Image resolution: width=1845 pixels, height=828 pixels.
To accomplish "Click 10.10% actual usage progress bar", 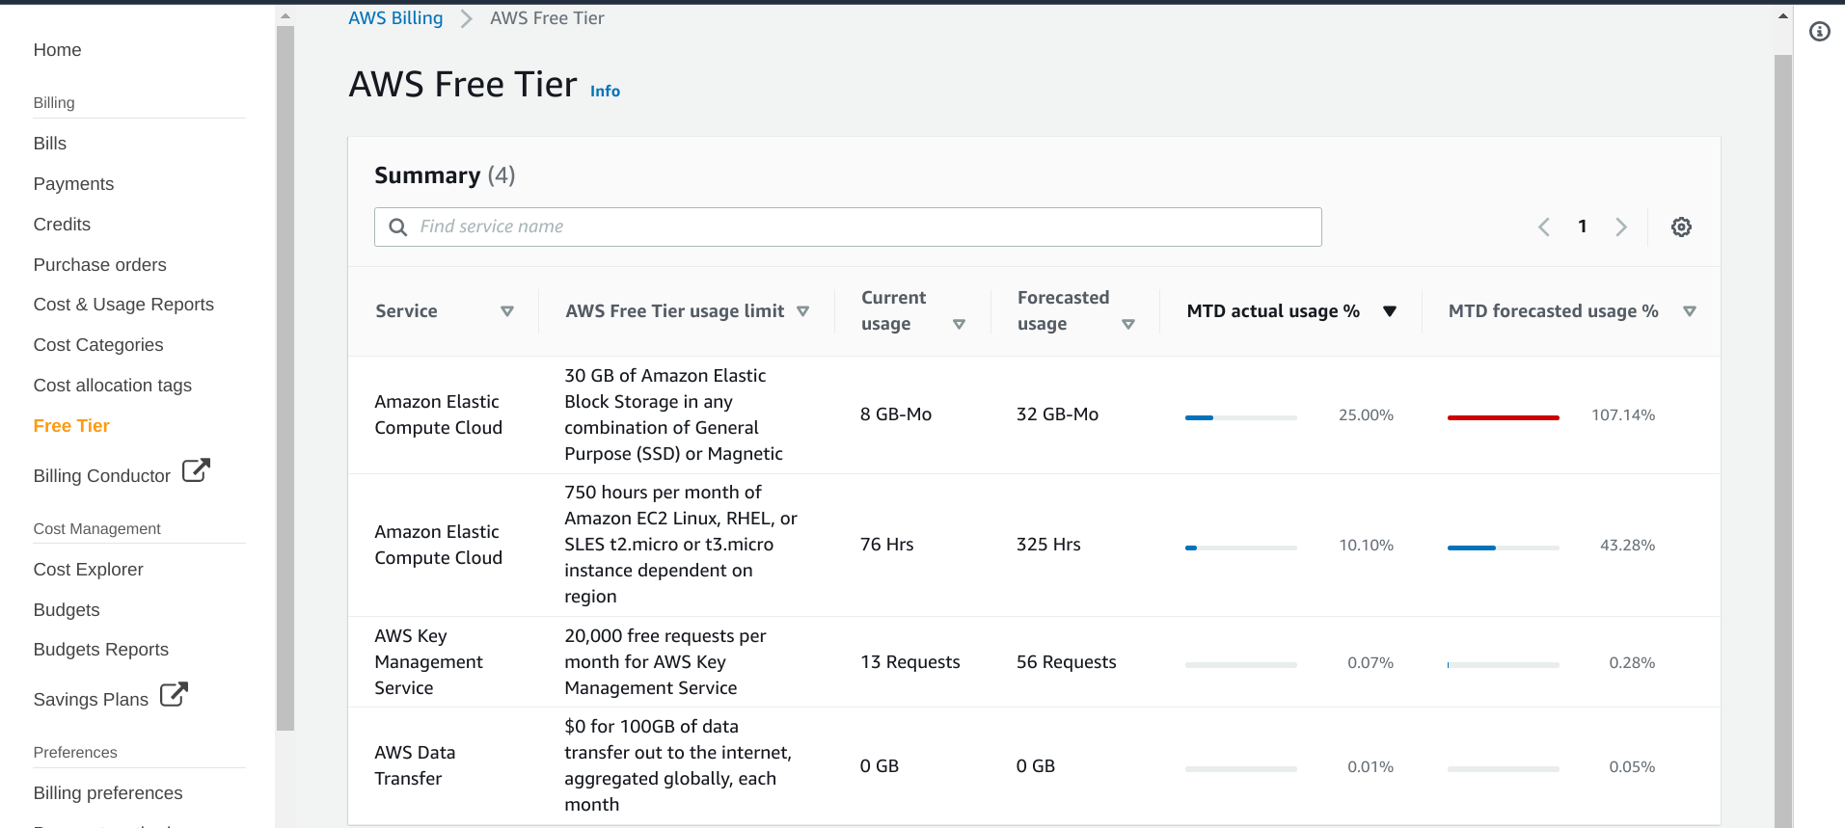I will coord(1240,548).
